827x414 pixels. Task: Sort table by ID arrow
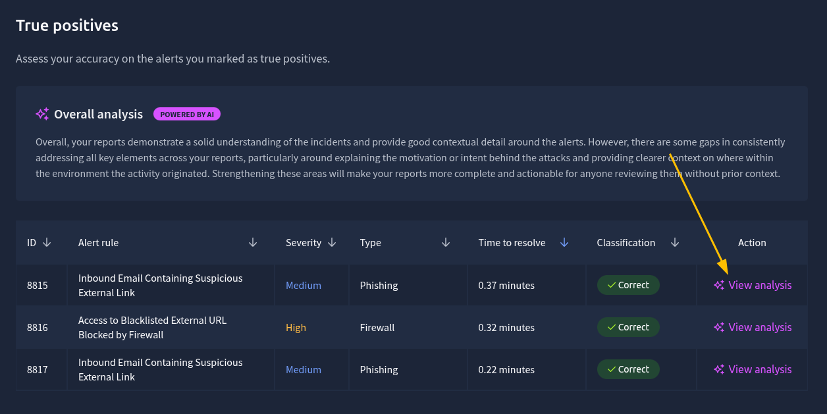47,243
